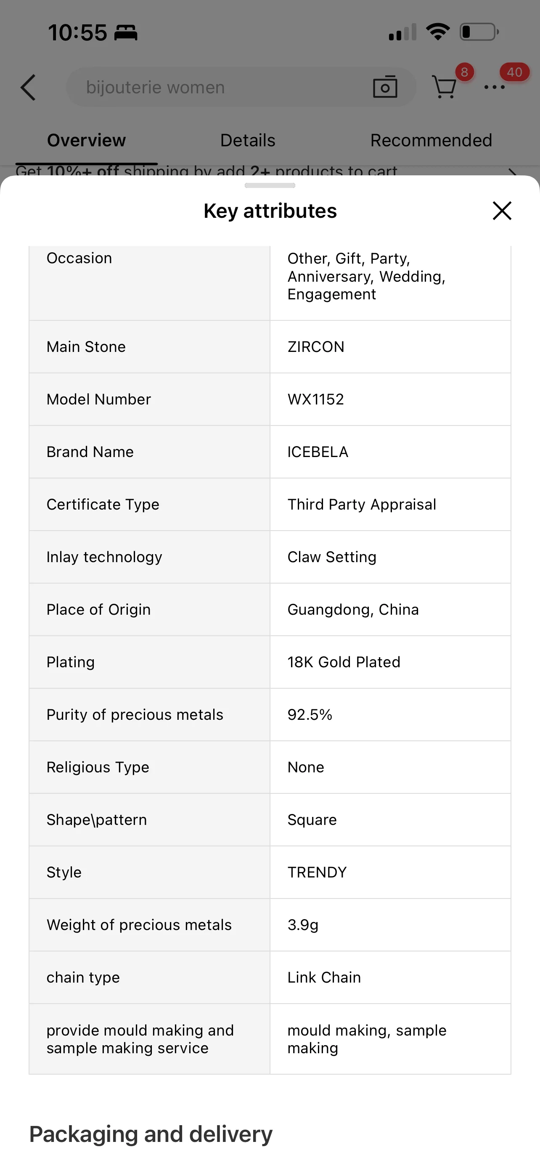Switch to the Recommended tab
This screenshot has width=540, height=1168.
(x=431, y=140)
